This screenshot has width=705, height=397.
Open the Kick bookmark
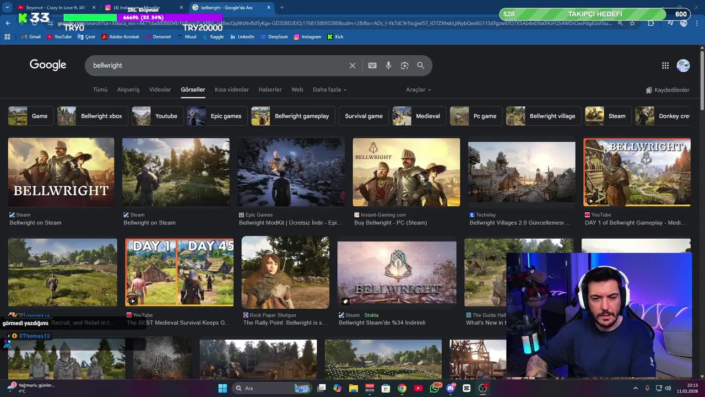pos(335,37)
